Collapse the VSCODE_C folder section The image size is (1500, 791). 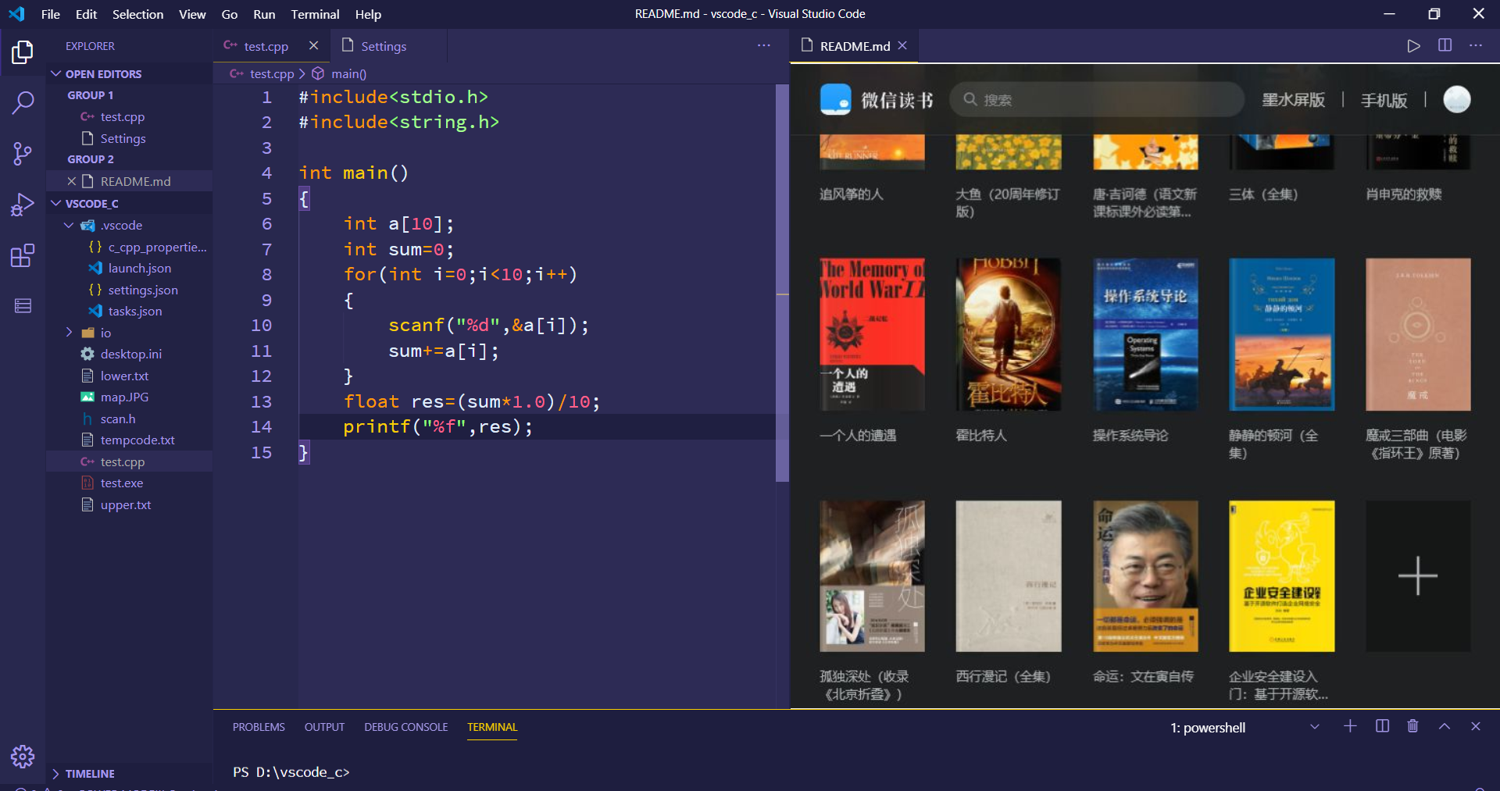click(55, 203)
